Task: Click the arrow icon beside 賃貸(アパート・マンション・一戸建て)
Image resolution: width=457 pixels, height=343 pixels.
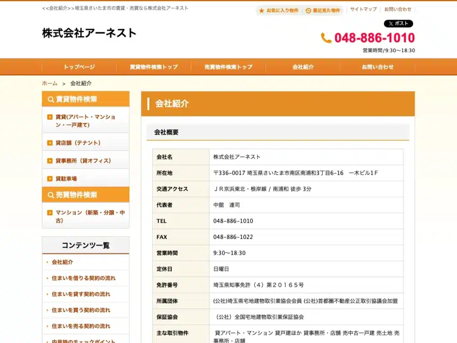Action: point(50,117)
